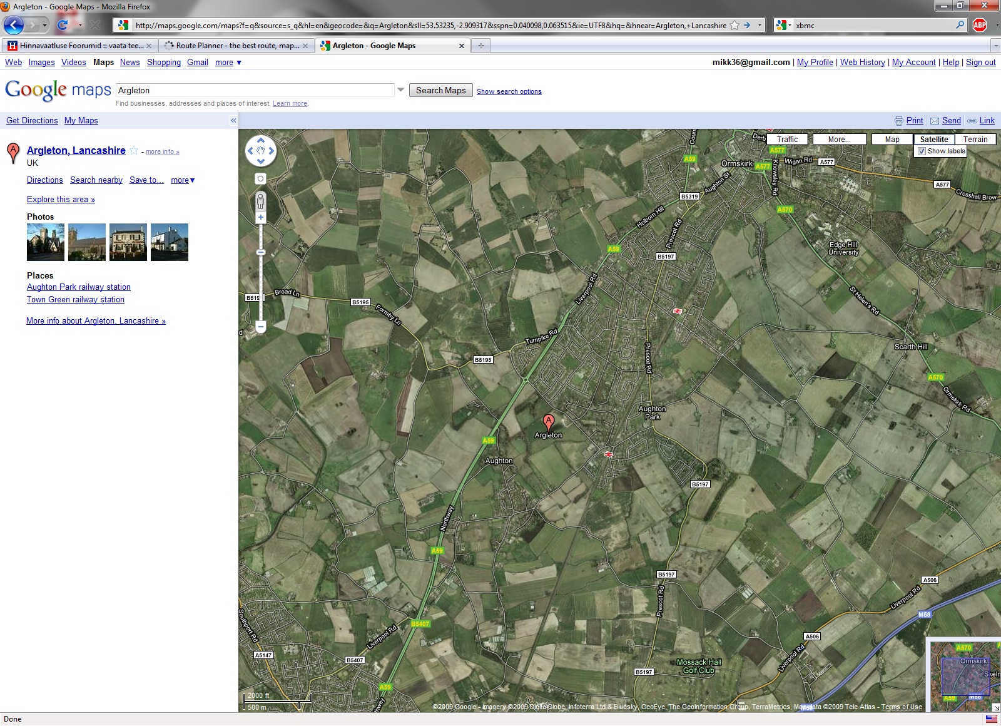The height and width of the screenshot is (726, 1001).
Task: Open the search engine selector dropdown
Action: point(783,26)
